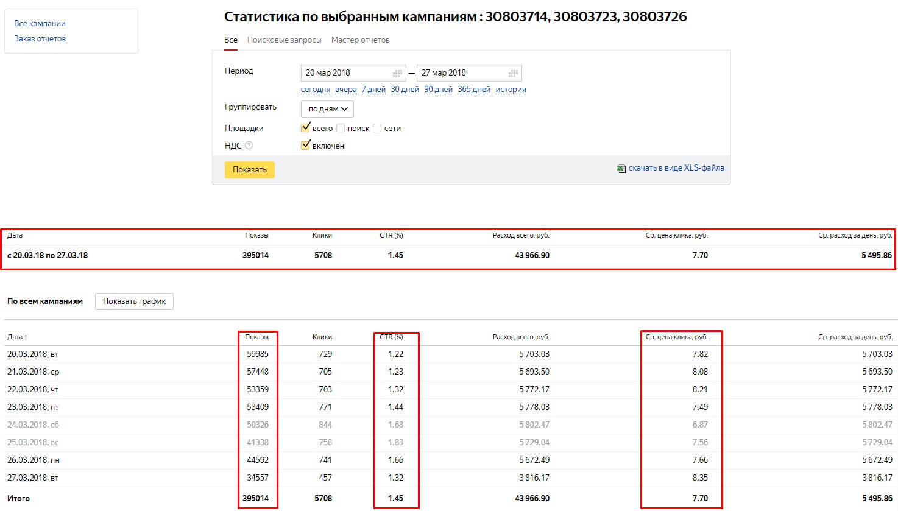The width and height of the screenshot is (898, 511).
Task: Select the '90 дней' period shortcut
Action: pos(439,90)
